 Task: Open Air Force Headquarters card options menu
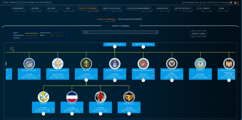124,76
